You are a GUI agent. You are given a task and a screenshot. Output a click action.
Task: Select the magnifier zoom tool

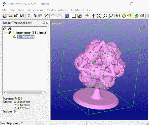coord(105,16)
